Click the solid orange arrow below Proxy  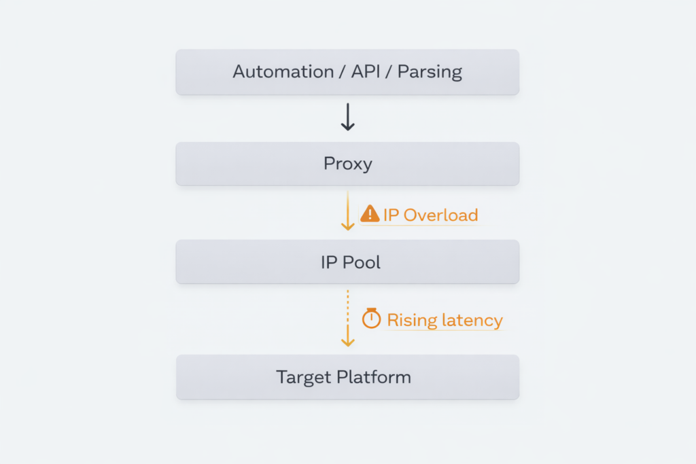tap(347, 211)
